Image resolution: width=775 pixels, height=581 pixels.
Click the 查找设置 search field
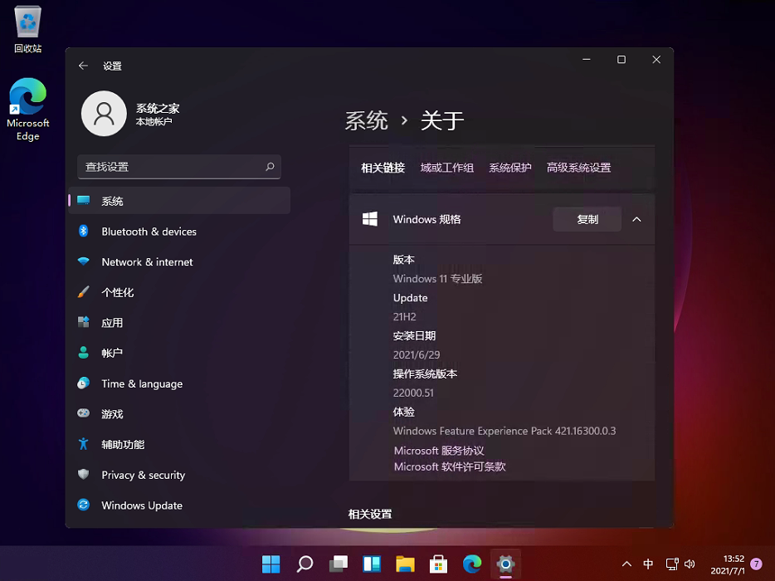[178, 167]
